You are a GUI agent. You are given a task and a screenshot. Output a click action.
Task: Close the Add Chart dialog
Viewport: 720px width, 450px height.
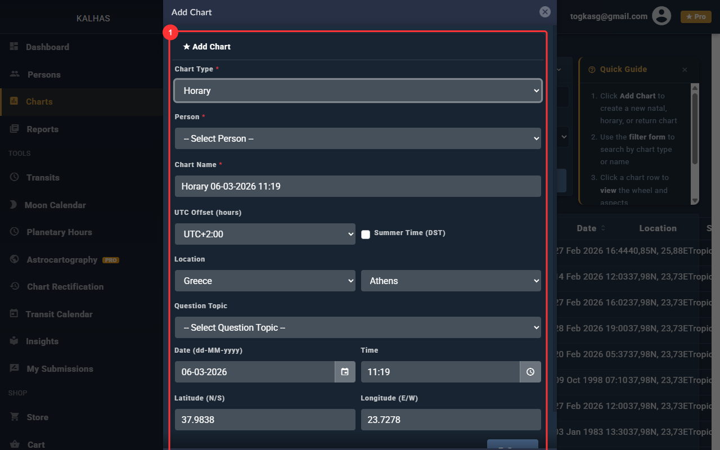544,12
